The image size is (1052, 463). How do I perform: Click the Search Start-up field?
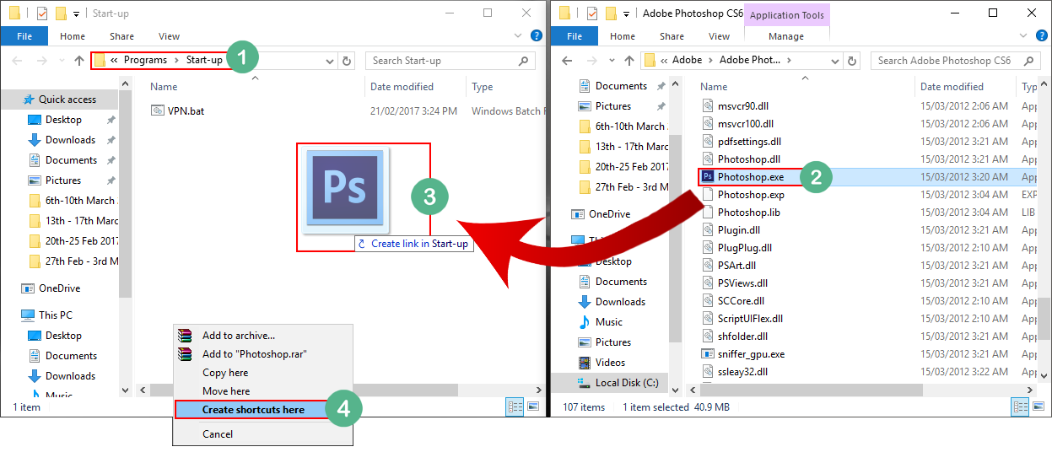[x=450, y=61]
